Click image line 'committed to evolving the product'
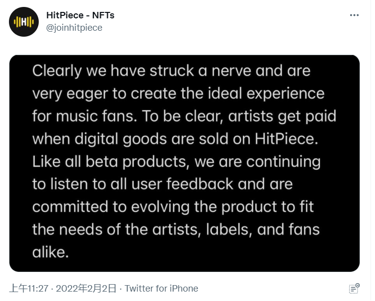 (x=173, y=207)
